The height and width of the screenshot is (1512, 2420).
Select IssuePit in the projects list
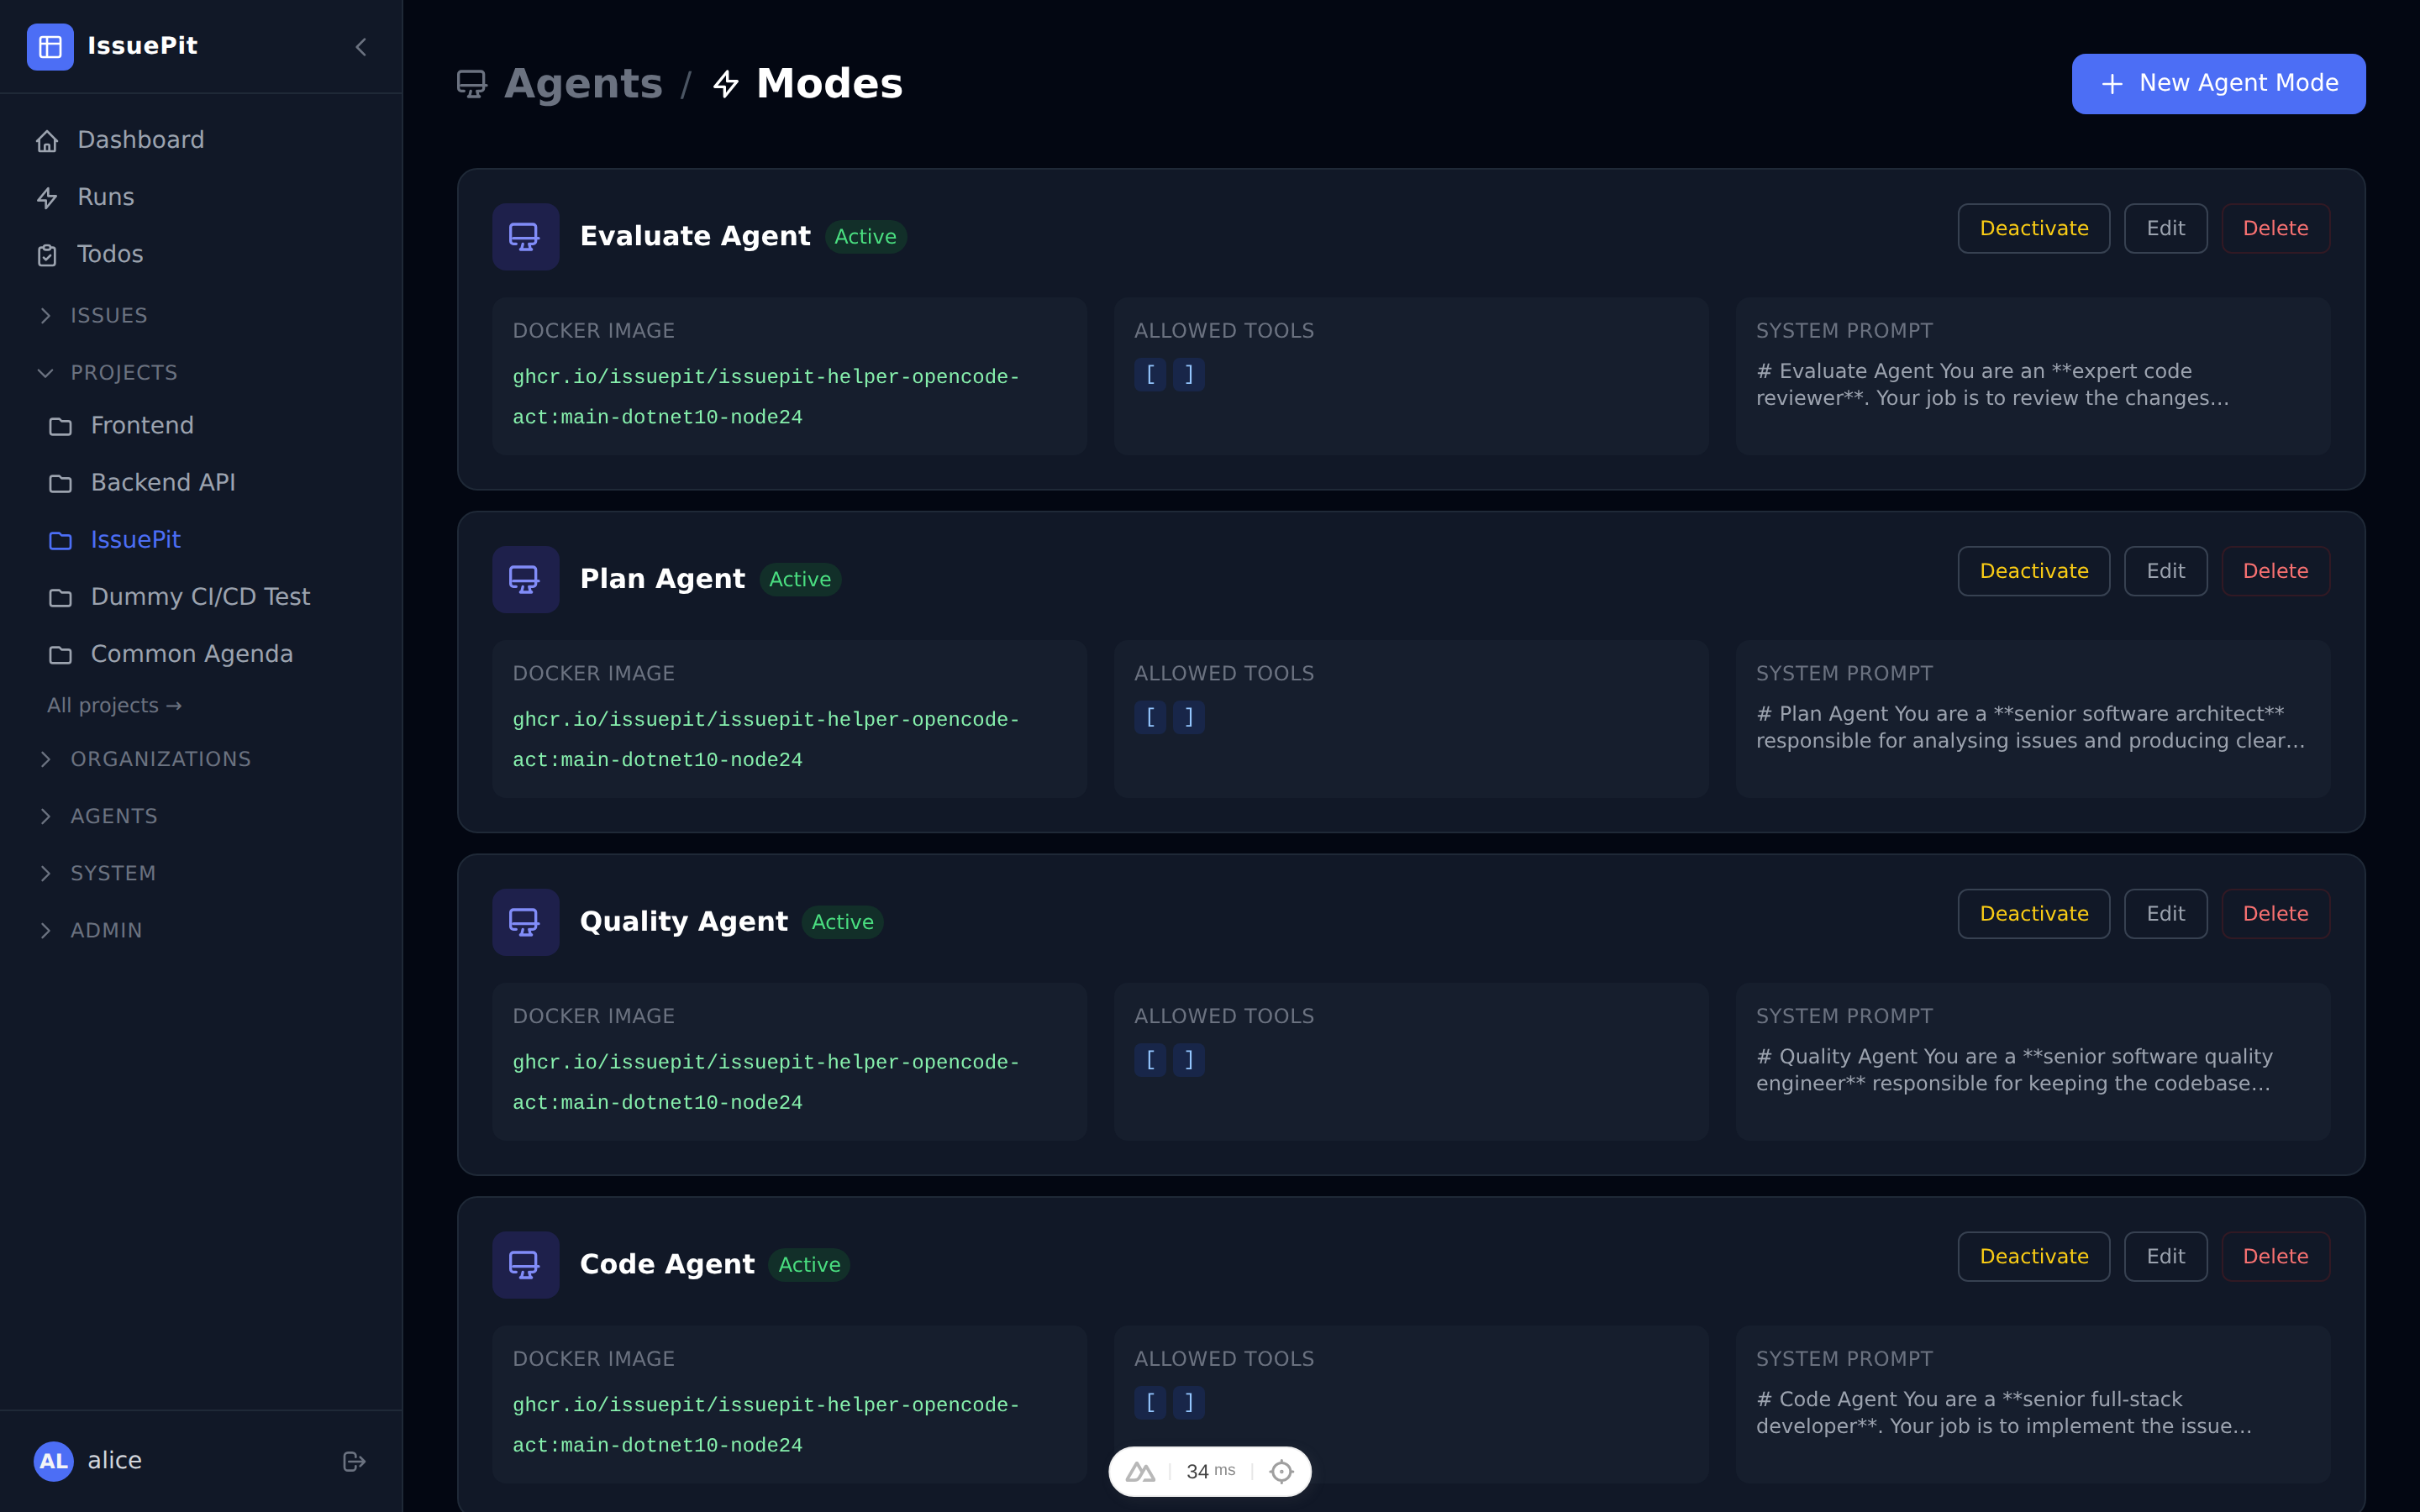coord(135,539)
